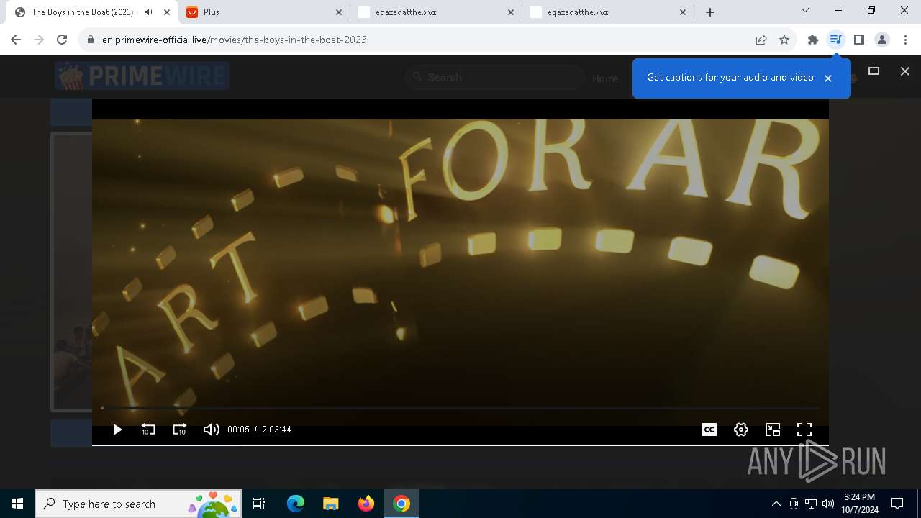Viewport: 921px width, 518px height.
Task: Toggle closed captions CC button
Action: point(709,430)
